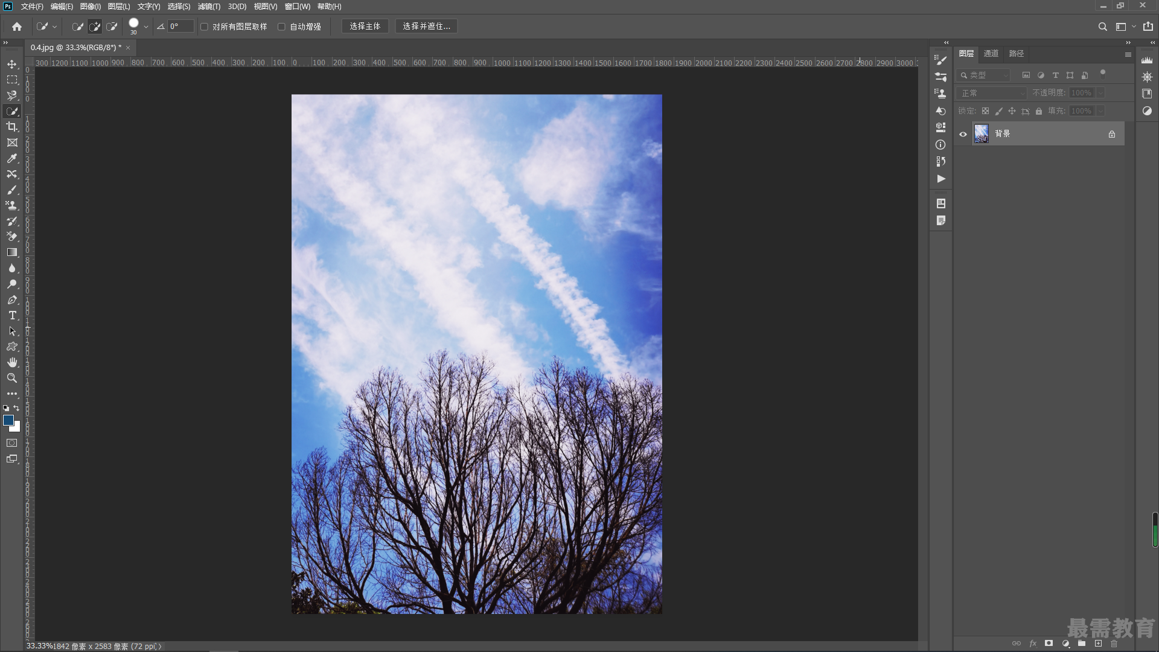Click the Share icon at top right

point(1148,27)
